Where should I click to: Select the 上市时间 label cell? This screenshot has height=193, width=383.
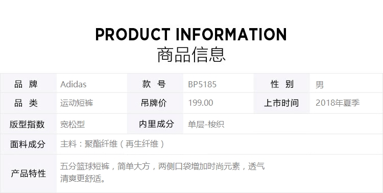pyautogui.click(x=281, y=103)
